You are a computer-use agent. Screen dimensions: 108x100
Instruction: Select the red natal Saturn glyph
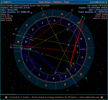32,40
